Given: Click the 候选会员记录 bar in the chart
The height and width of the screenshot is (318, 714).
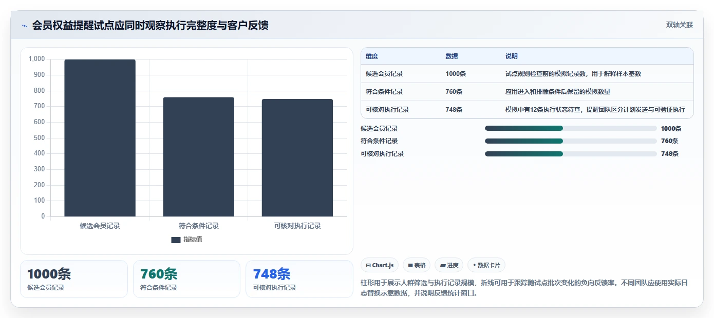Looking at the screenshot, I should (x=100, y=138).
